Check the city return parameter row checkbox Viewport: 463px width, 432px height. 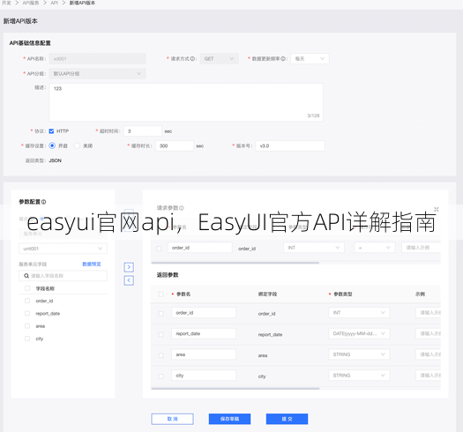pyautogui.click(x=161, y=376)
